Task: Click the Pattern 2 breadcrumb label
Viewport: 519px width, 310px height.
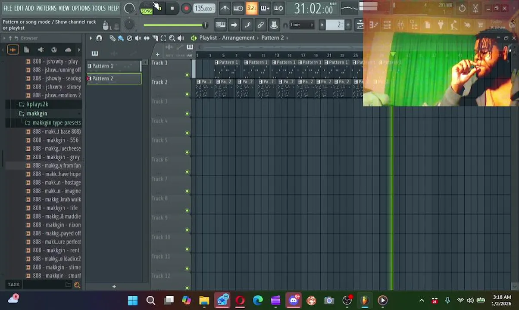Action: coord(272,38)
